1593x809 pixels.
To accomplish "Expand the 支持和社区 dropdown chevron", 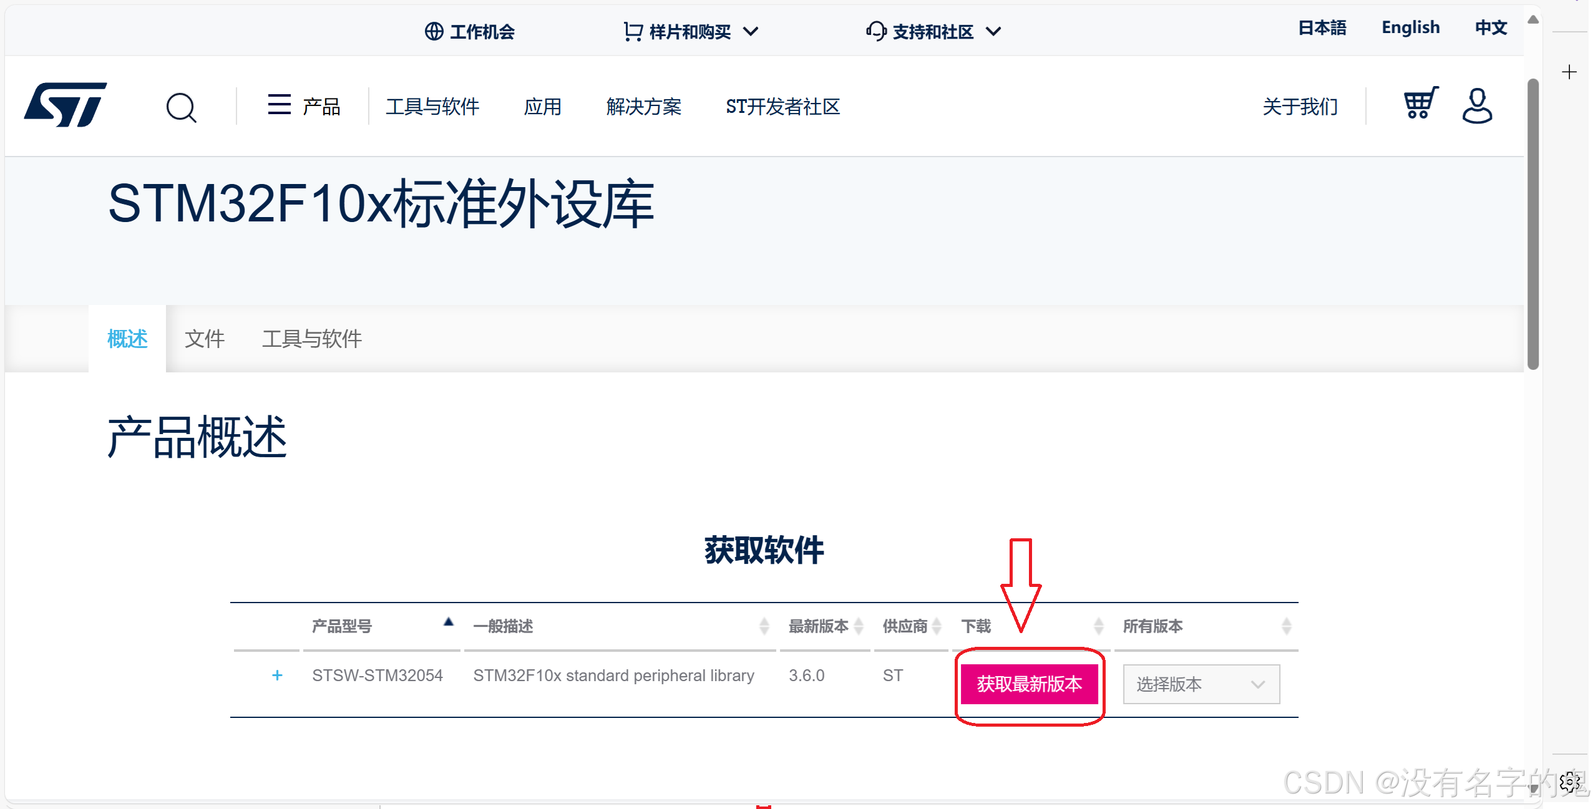I will pyautogui.click(x=993, y=31).
